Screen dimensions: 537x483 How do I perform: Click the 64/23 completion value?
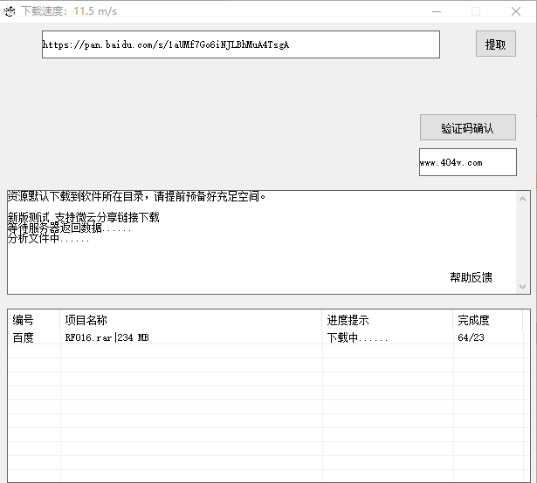(470, 337)
